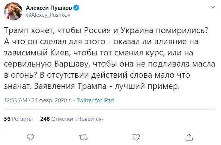Open the @Alexey_Pushkov handle link
221x145 pixels.
point(48,15)
